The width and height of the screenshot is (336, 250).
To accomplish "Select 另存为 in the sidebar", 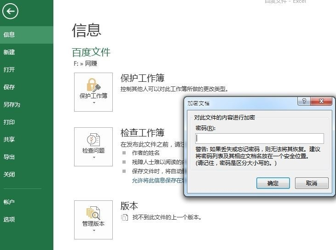I will click(x=27, y=105).
